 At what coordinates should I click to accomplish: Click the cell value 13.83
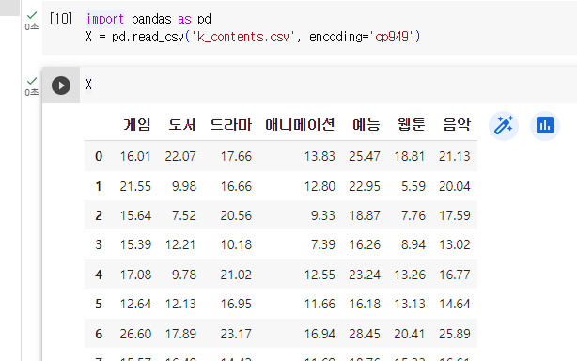point(320,156)
